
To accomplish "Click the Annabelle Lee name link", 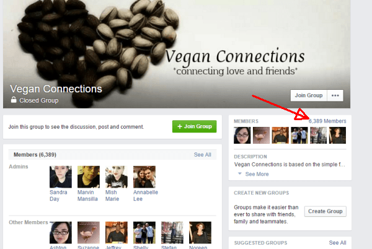I will pyautogui.click(x=146, y=196).
